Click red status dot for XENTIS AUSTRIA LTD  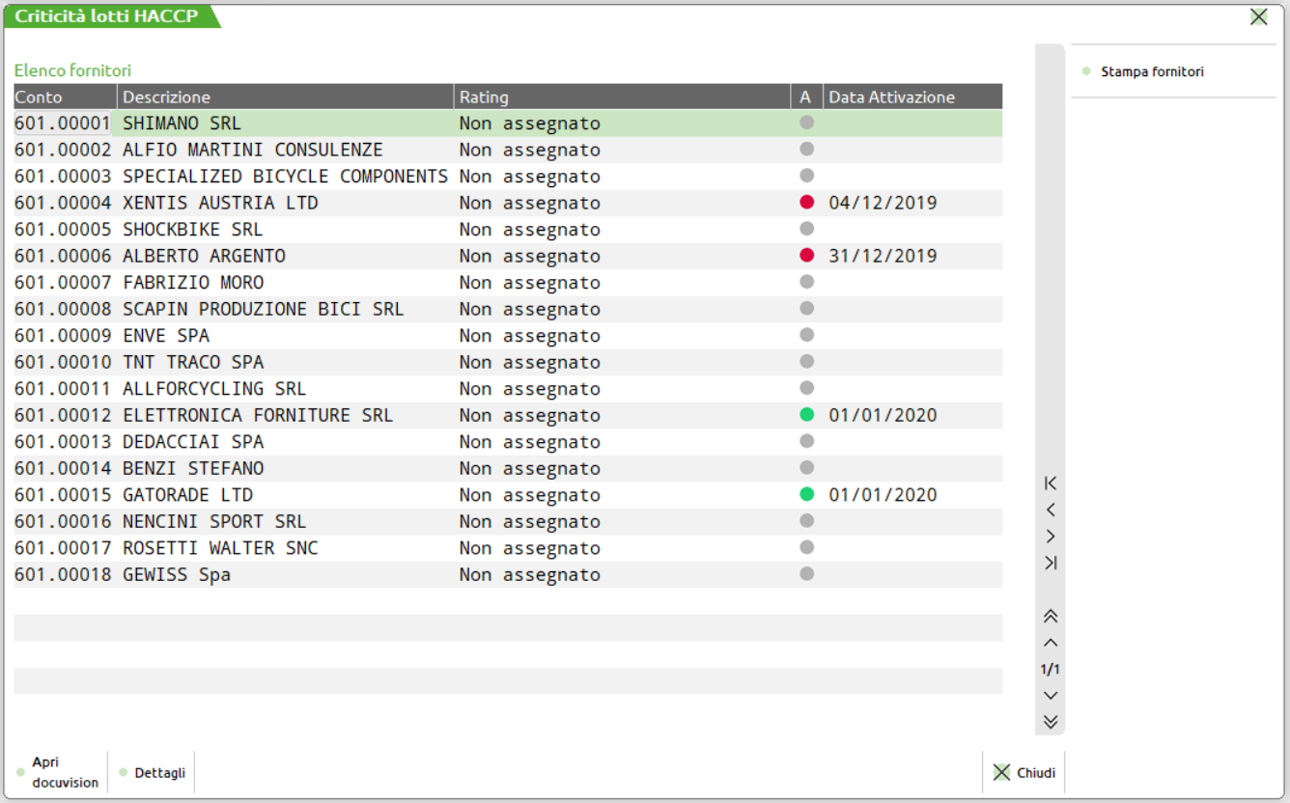click(x=807, y=203)
